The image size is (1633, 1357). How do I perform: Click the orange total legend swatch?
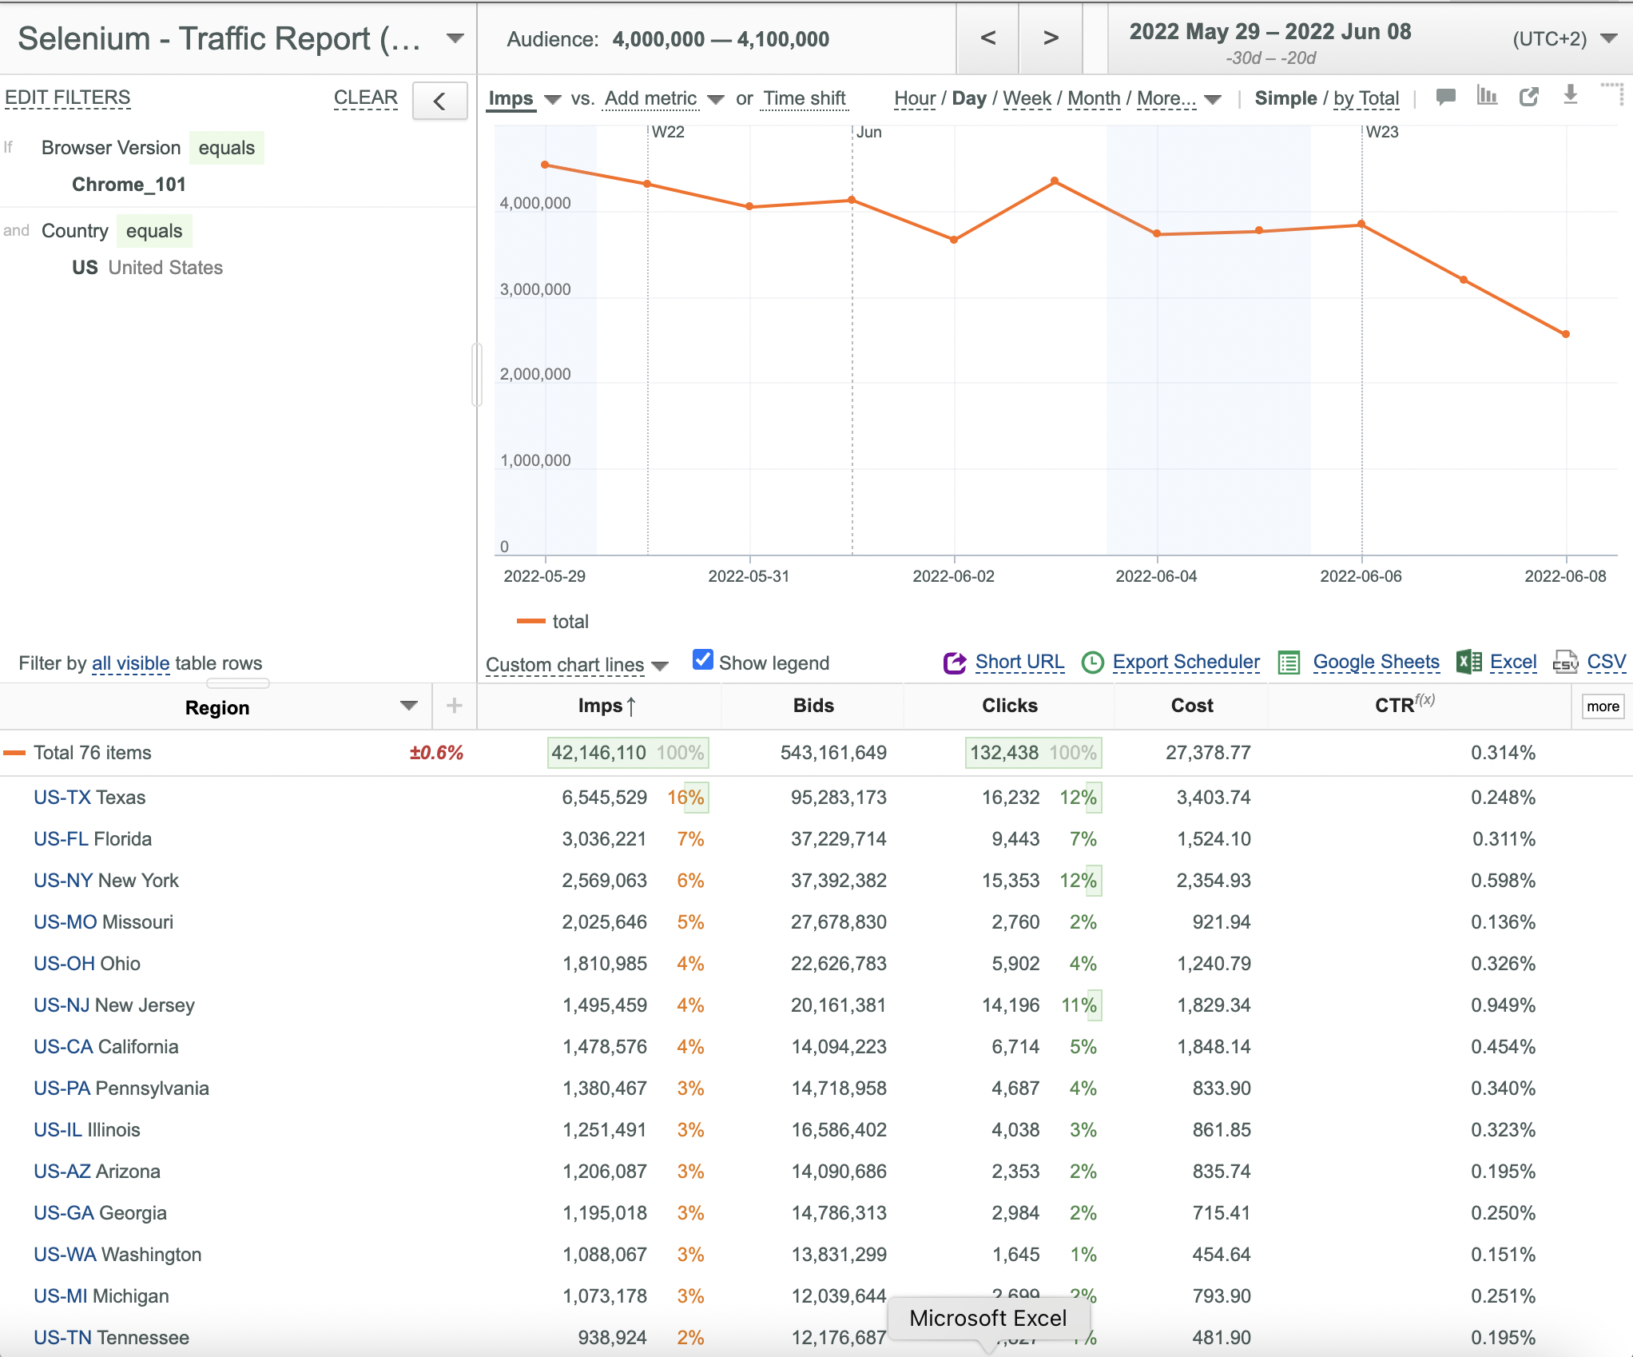531,621
